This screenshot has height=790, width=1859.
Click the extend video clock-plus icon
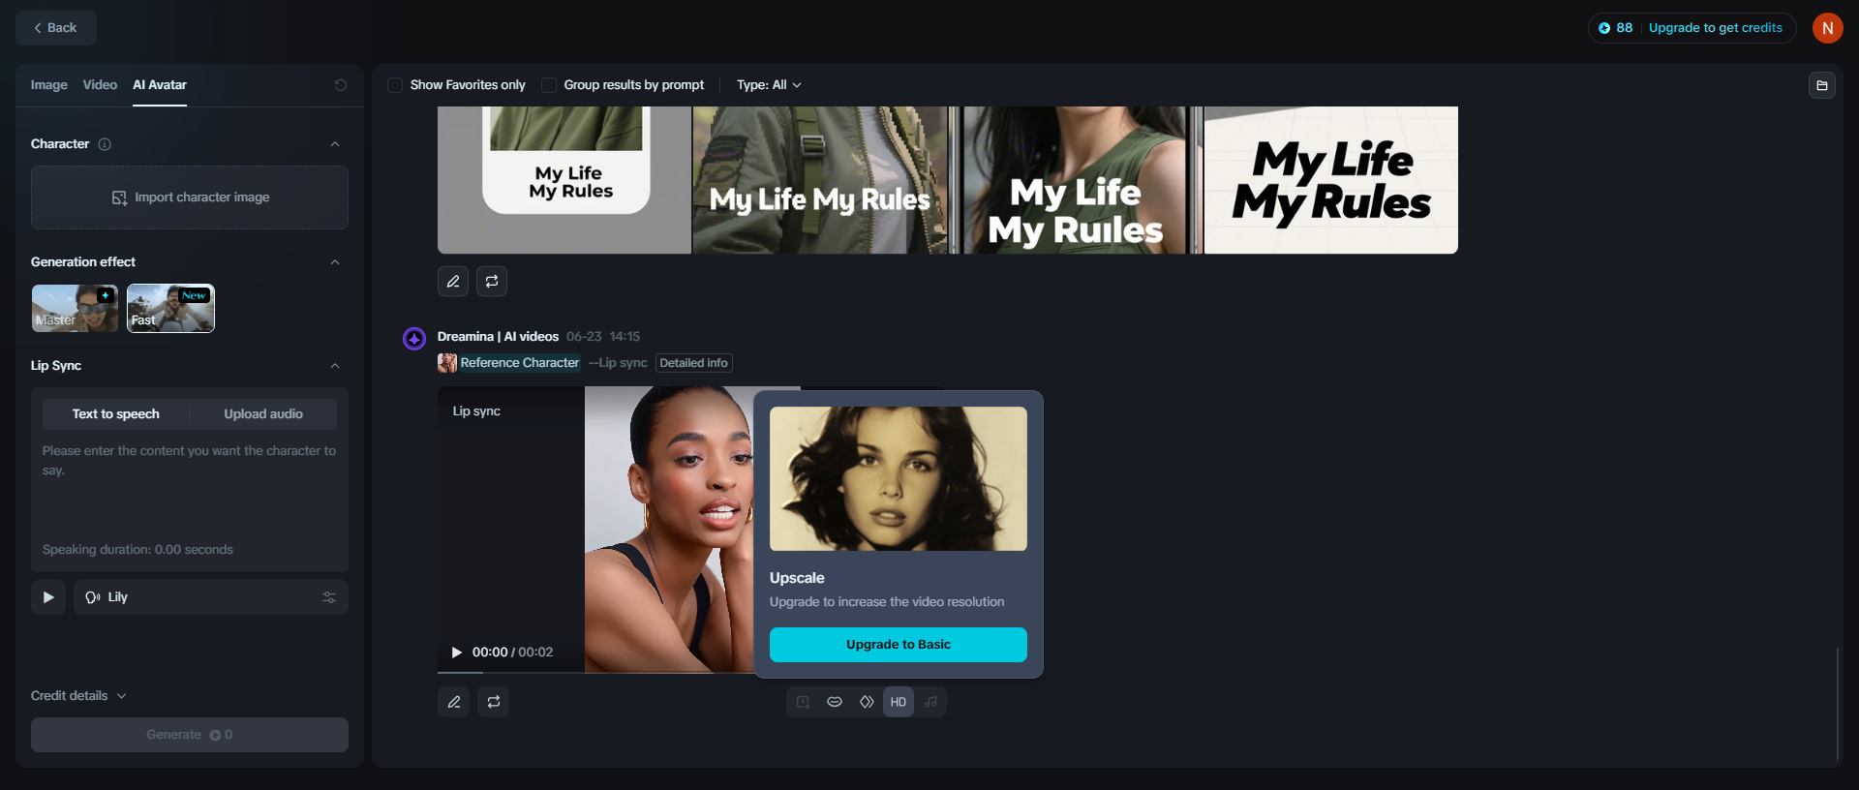point(803,702)
